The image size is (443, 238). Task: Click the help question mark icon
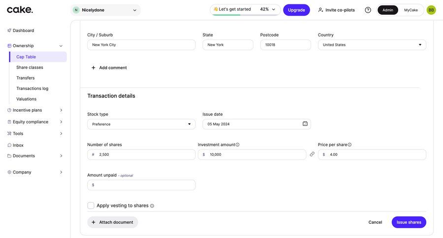point(368,10)
